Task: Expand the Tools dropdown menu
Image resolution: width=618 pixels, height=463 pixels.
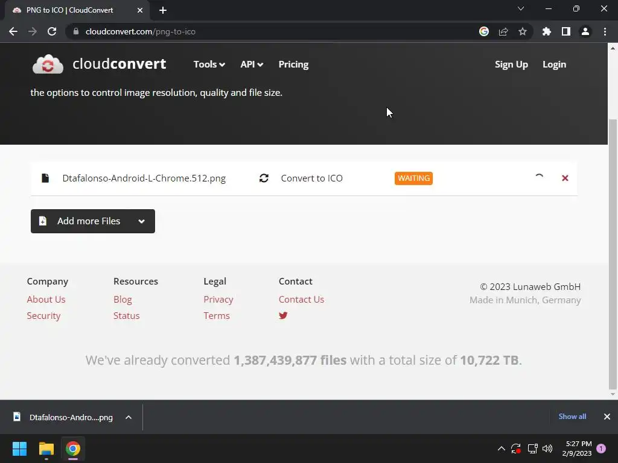Action: point(209,64)
